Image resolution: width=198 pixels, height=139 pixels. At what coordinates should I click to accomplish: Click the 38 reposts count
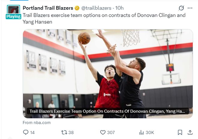pos(71,132)
